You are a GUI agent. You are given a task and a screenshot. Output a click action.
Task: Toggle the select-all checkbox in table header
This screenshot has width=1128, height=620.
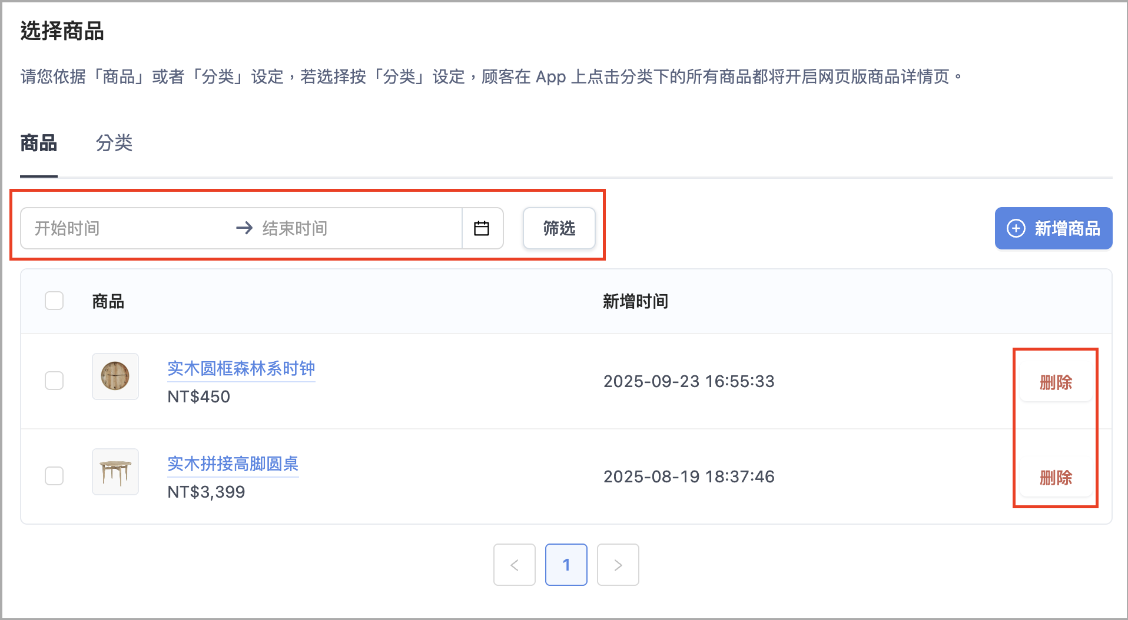tap(54, 301)
